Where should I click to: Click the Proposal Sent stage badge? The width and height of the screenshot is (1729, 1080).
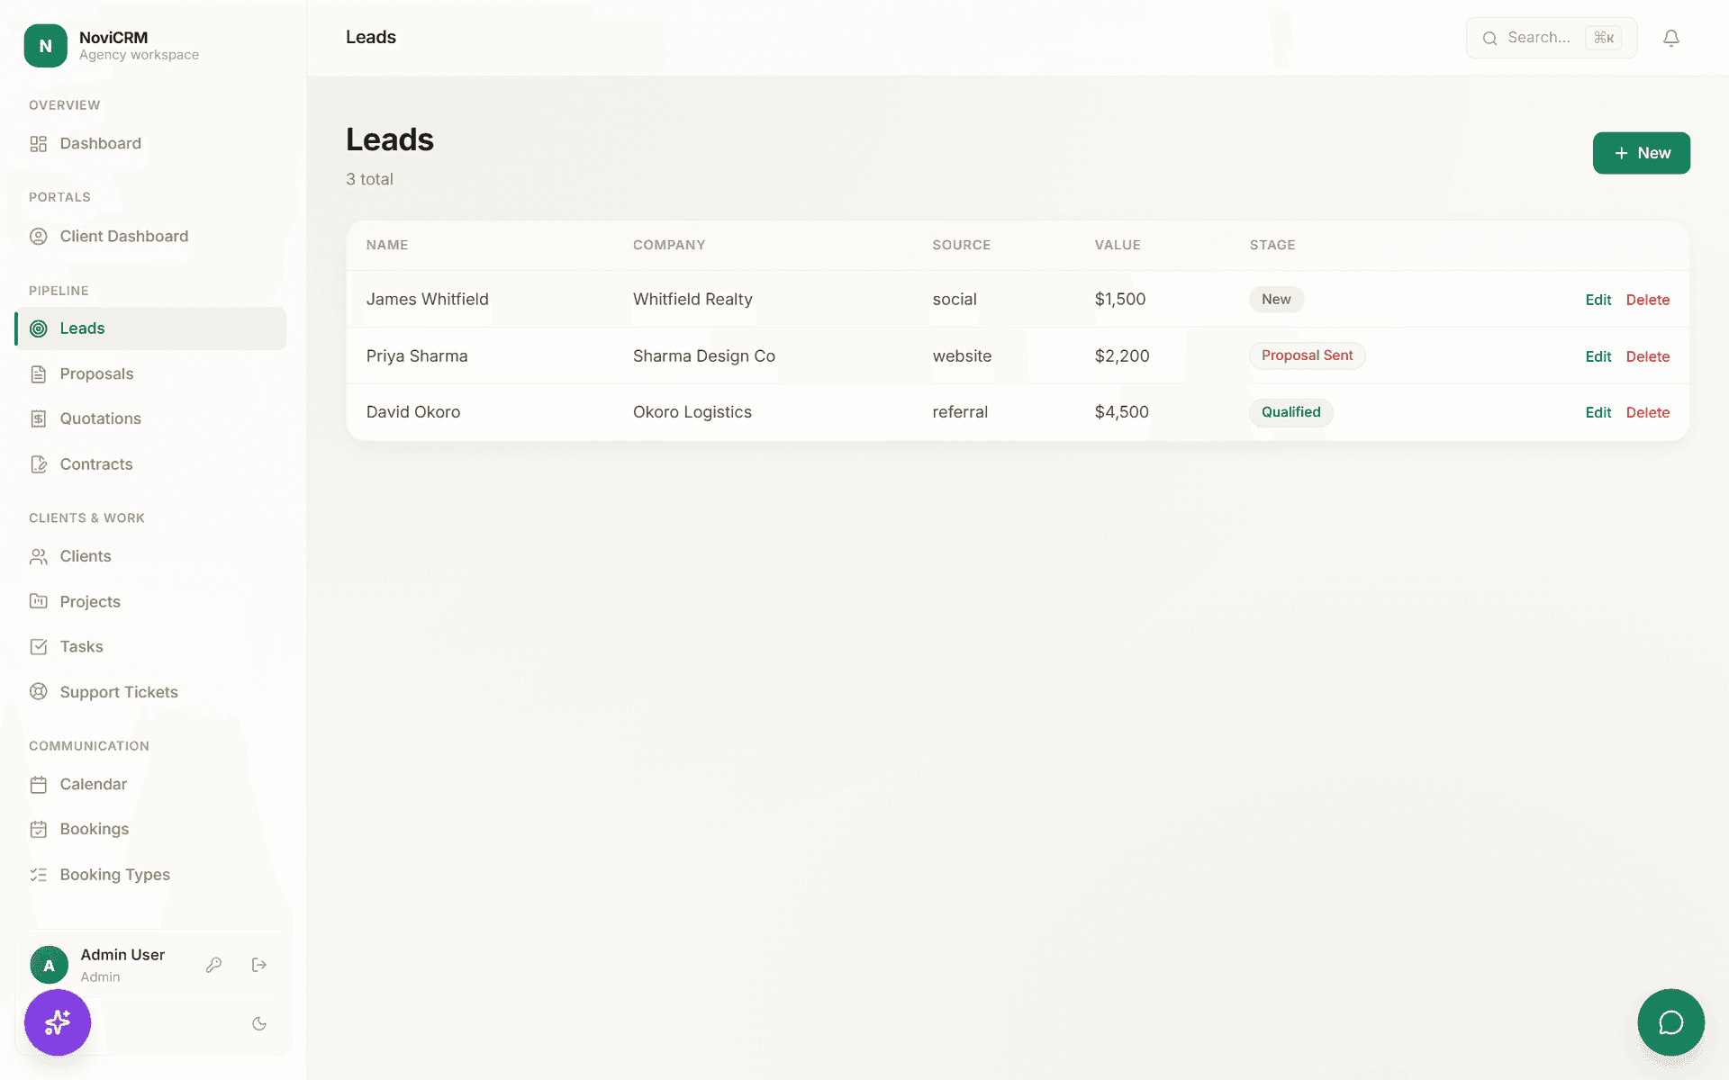[1307, 355]
